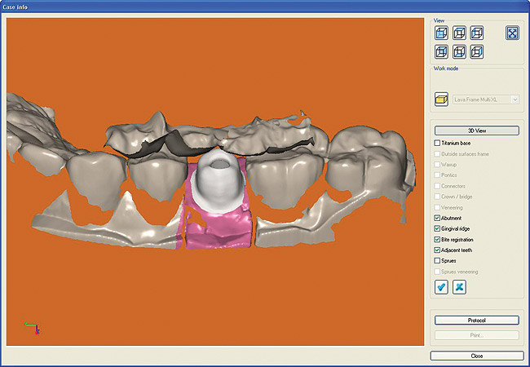Click the right-face cube view icon, bottom row
Image resolution: width=530 pixels, height=367 pixels.
pos(477,52)
